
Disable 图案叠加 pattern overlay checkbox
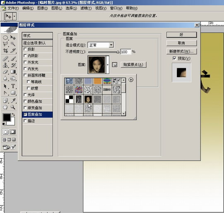pos(25,114)
